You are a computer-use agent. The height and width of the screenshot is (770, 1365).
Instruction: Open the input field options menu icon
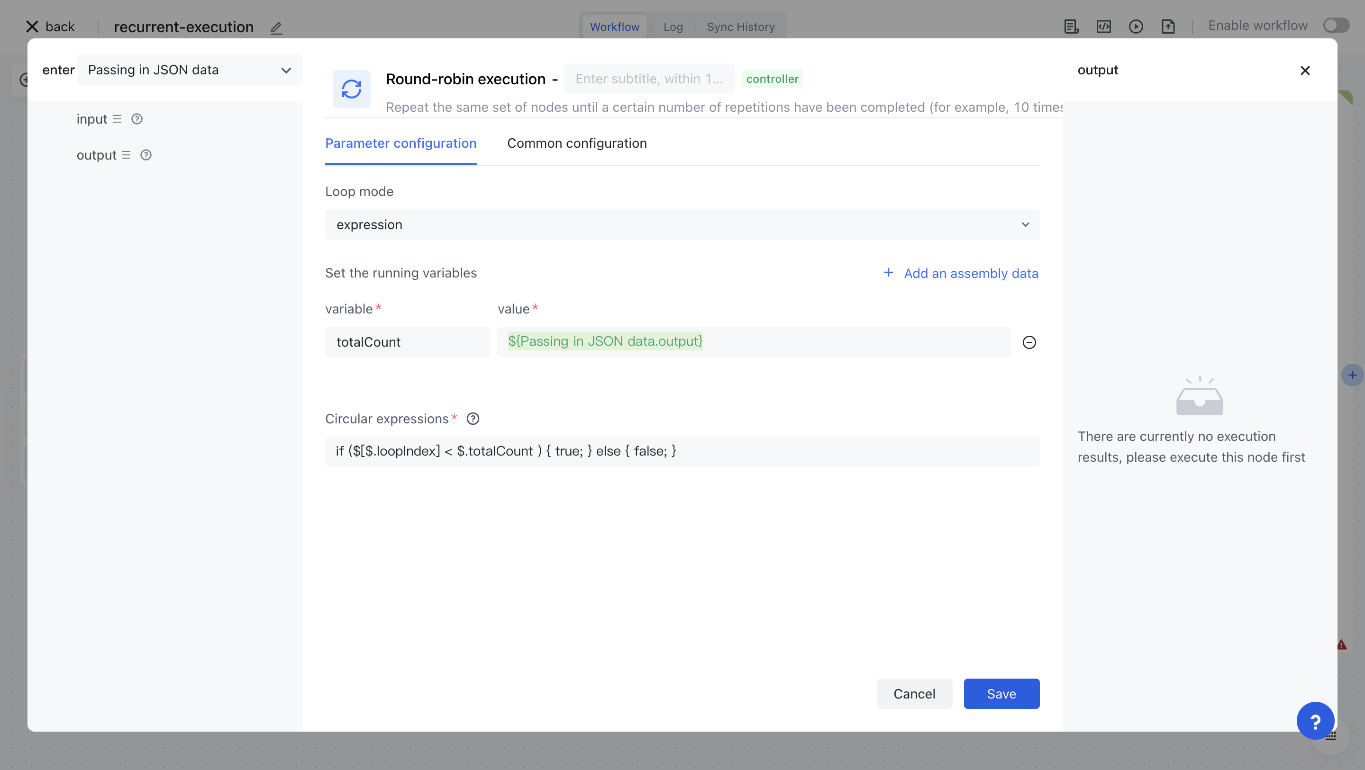[x=117, y=118]
